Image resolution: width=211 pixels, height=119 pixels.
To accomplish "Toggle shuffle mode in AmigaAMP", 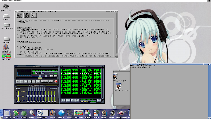I will coord(45,81).
